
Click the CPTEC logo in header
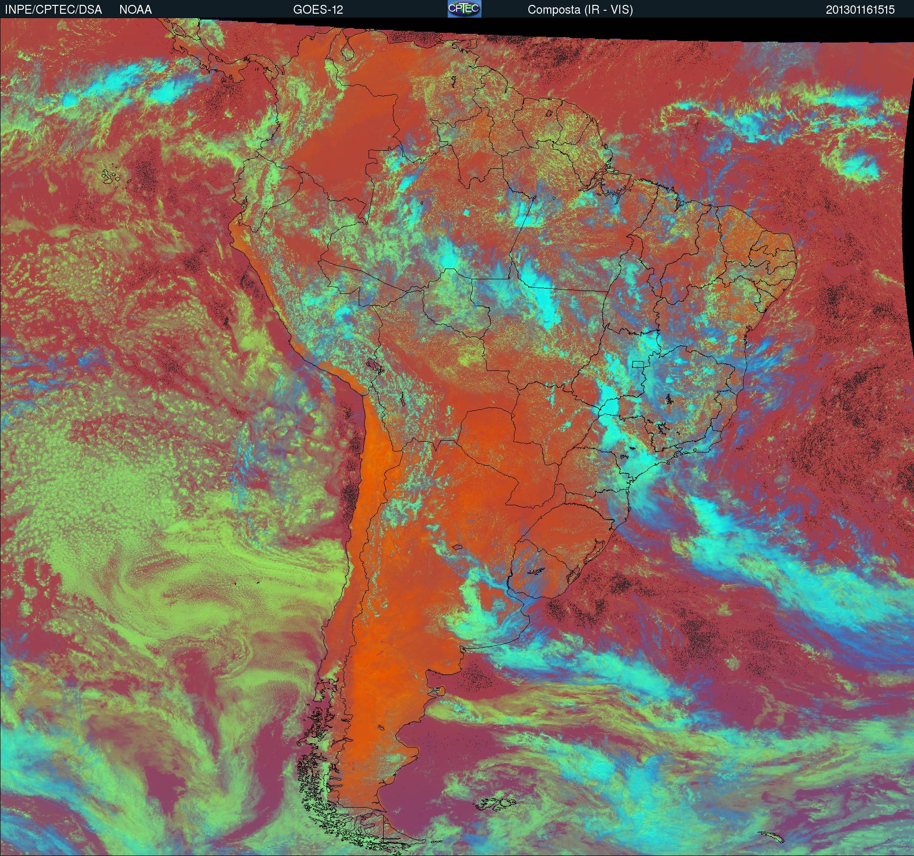(x=464, y=9)
